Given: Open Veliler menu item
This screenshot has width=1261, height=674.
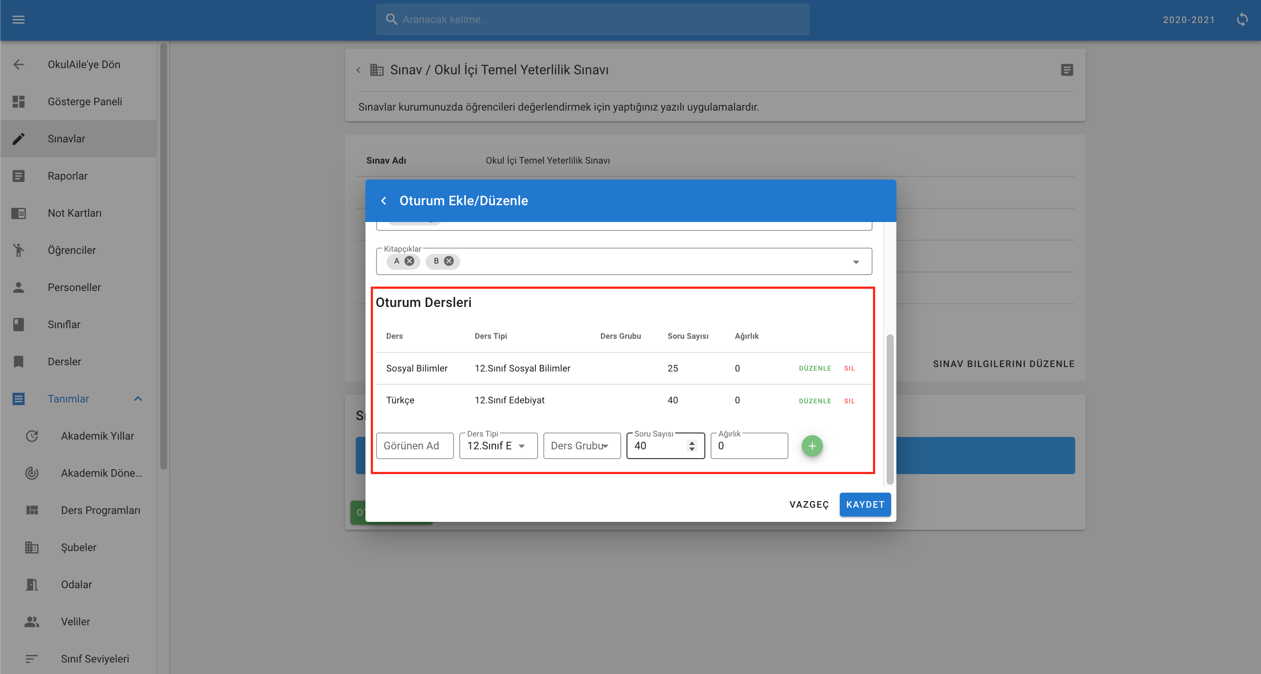Looking at the screenshot, I should (78, 622).
